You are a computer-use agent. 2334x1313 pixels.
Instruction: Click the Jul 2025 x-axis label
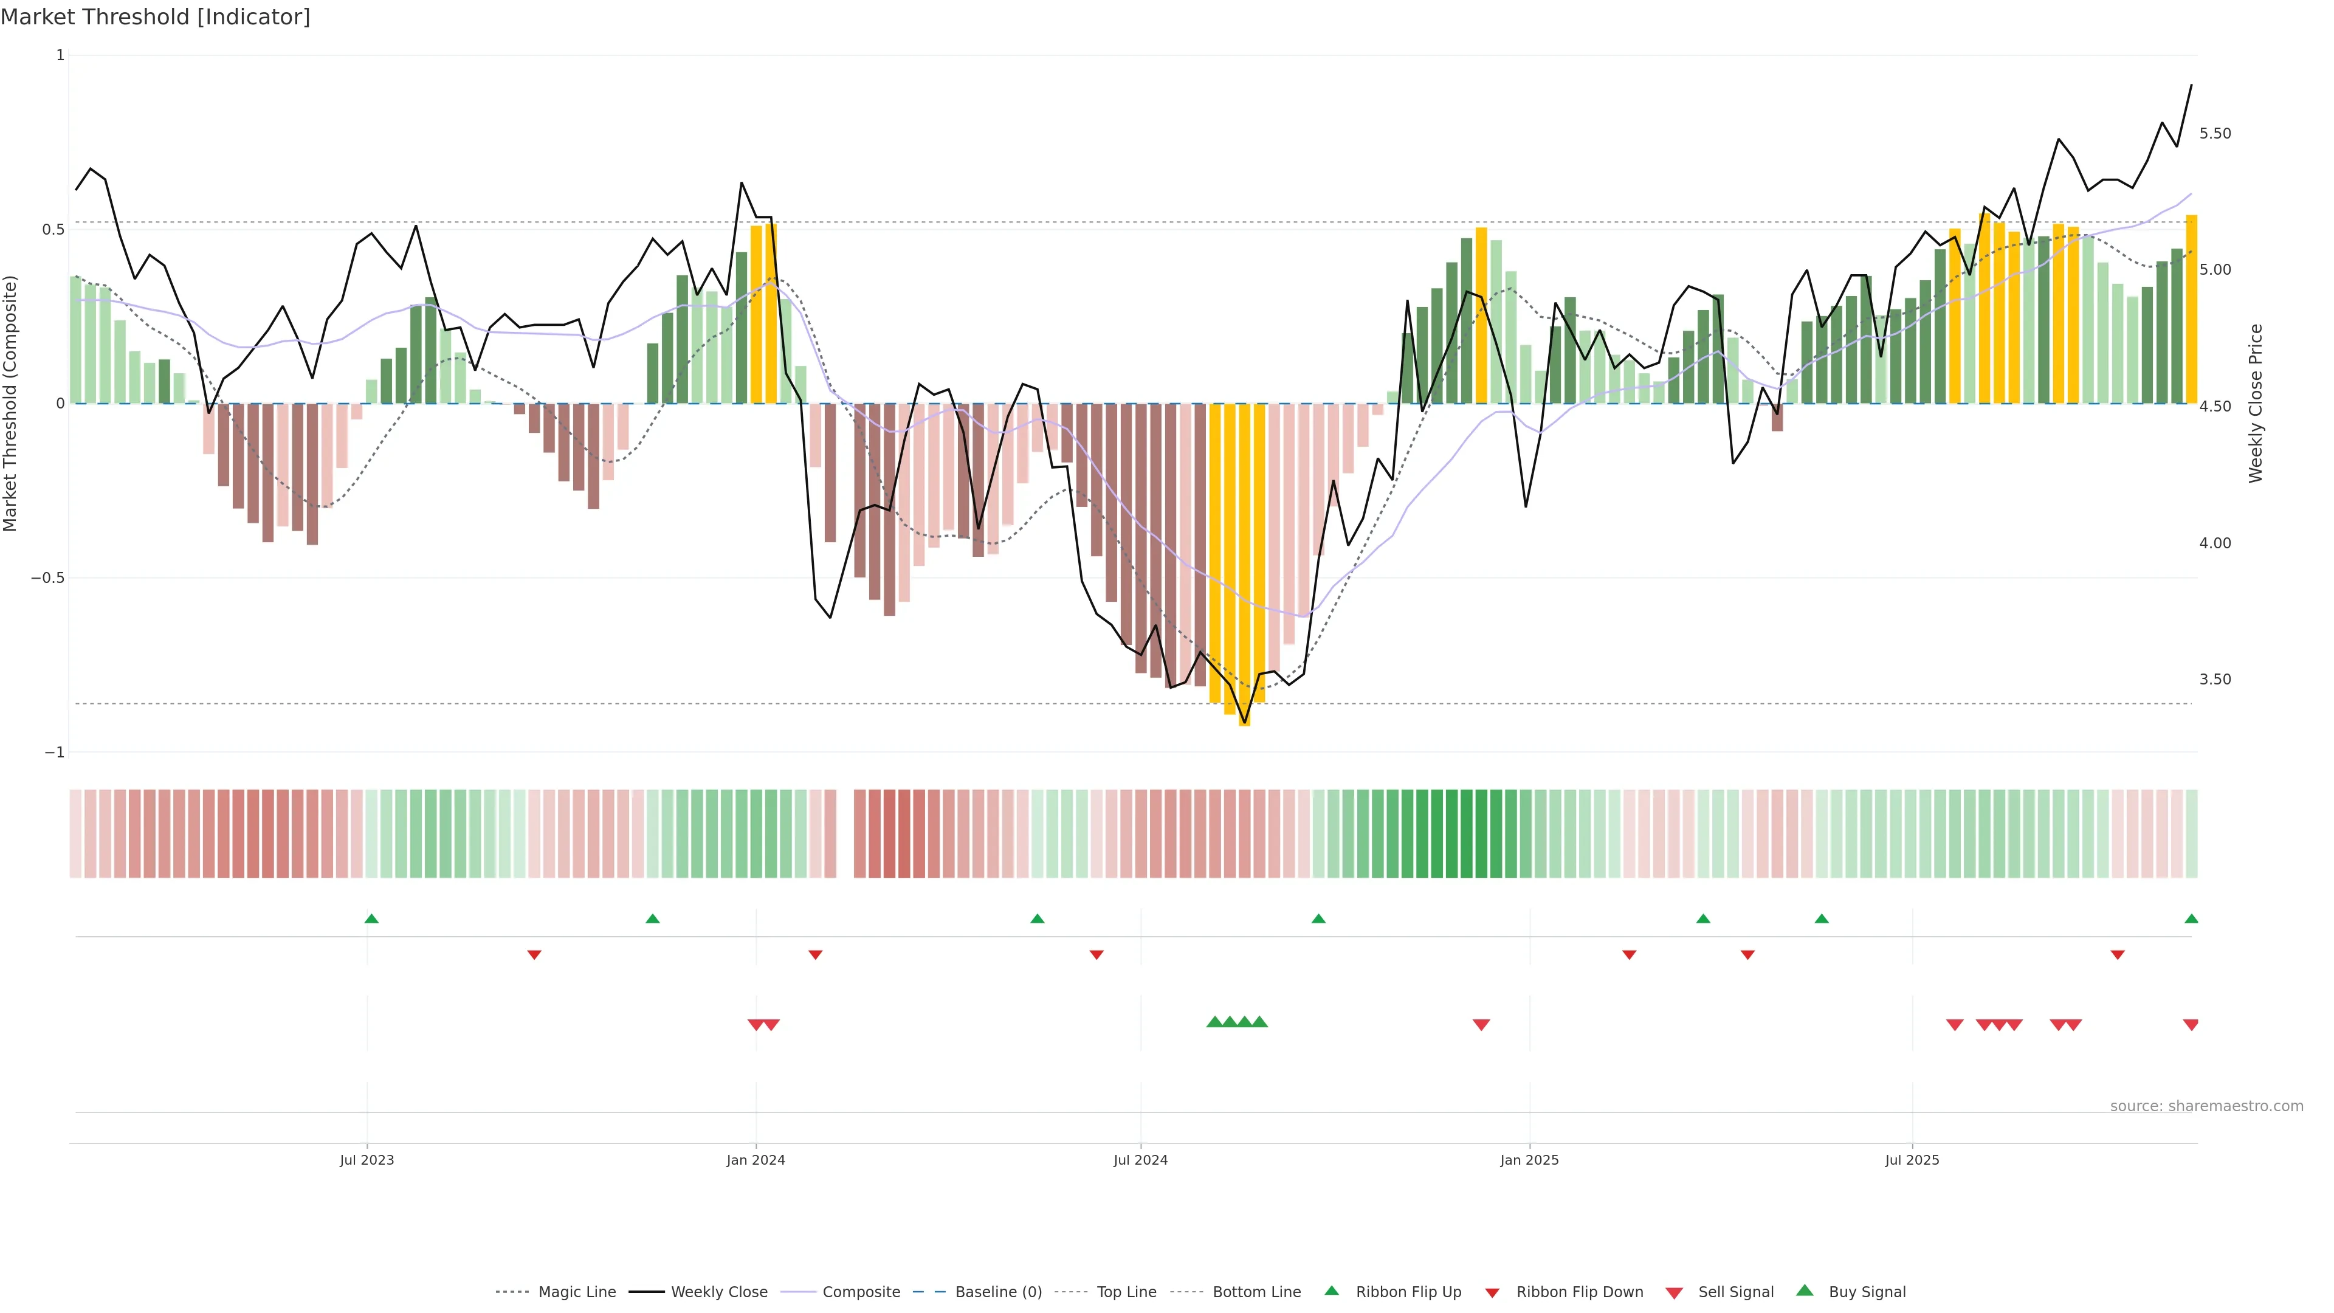click(1912, 1160)
